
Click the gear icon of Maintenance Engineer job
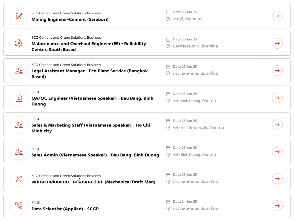[x=19, y=43]
